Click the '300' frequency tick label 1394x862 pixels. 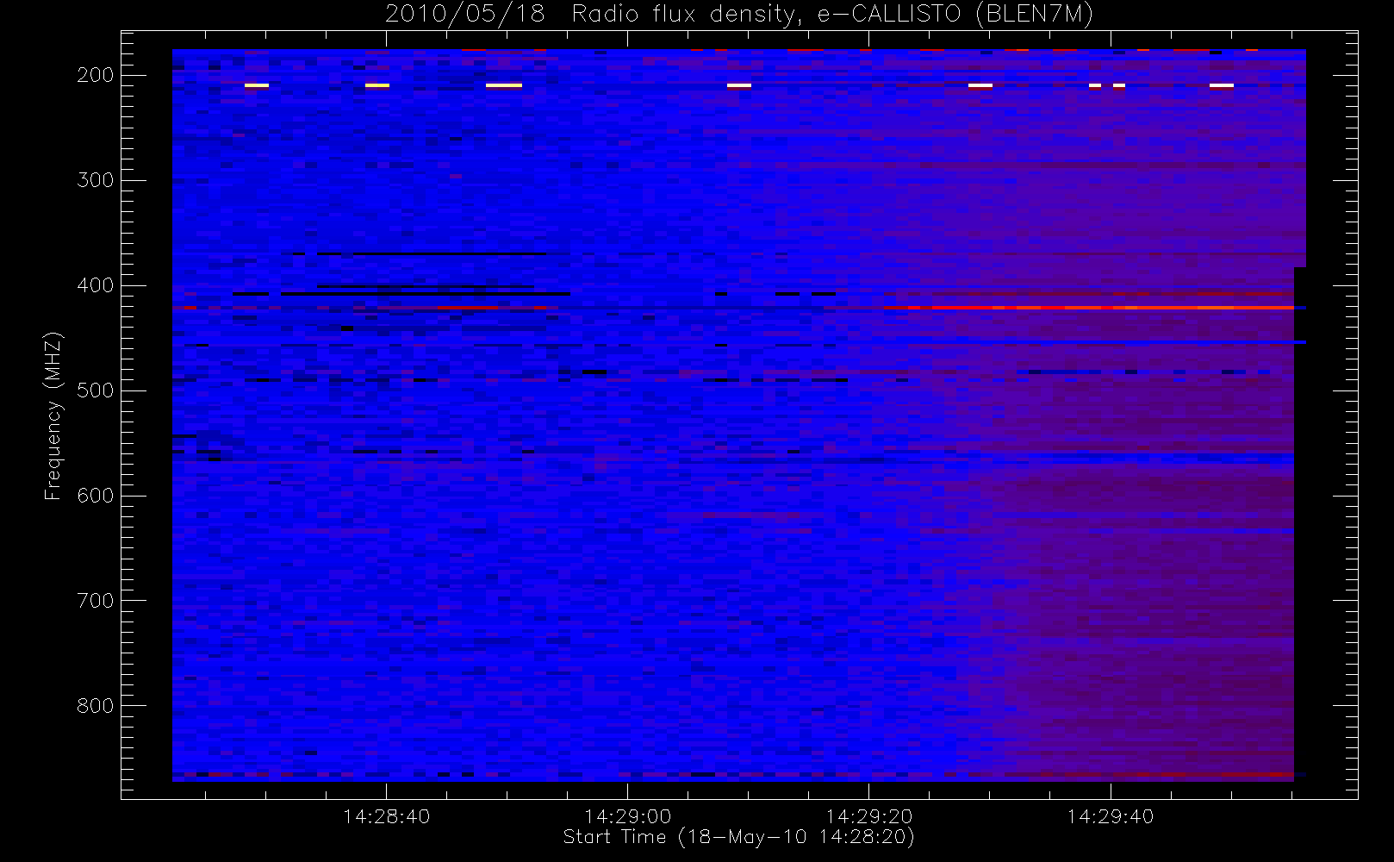tap(95, 180)
